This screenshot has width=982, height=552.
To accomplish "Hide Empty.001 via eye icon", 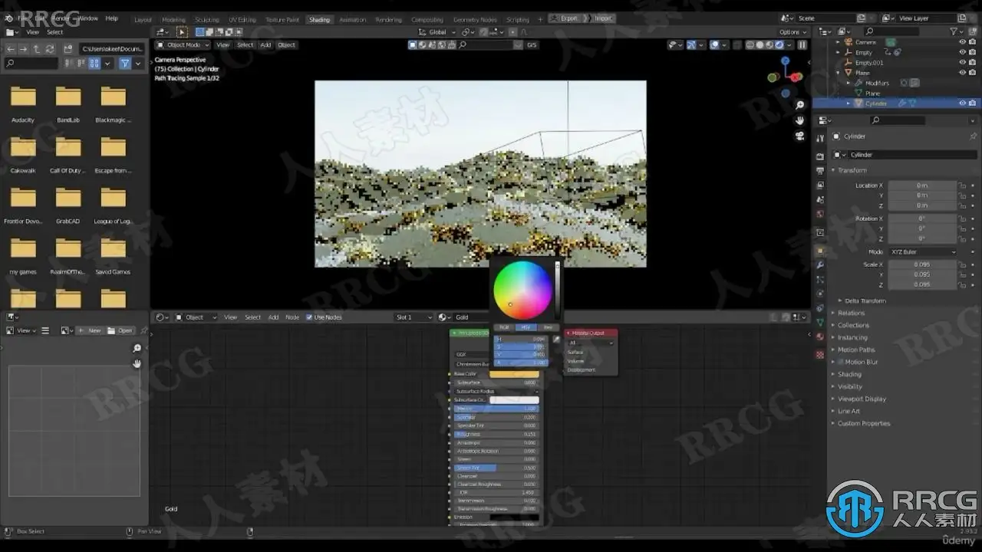I will [x=962, y=62].
